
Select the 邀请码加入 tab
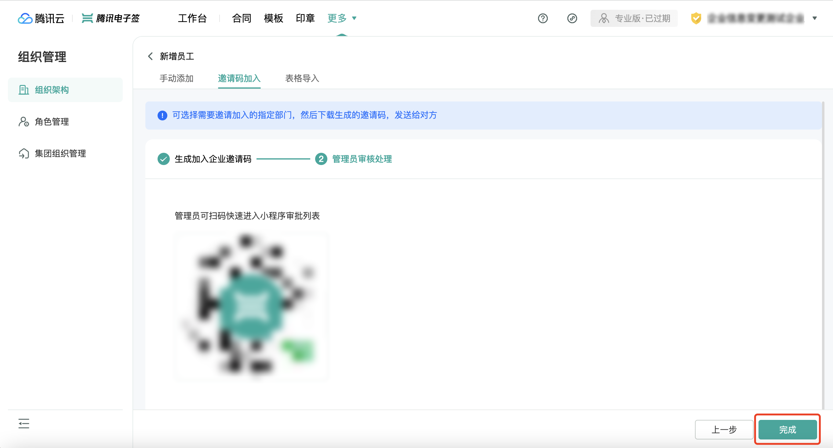point(239,78)
